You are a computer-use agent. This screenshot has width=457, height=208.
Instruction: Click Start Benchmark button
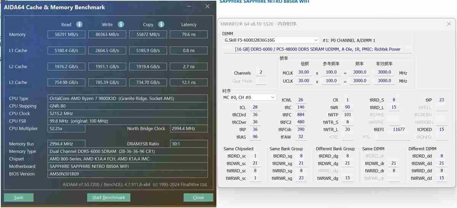[109, 197]
